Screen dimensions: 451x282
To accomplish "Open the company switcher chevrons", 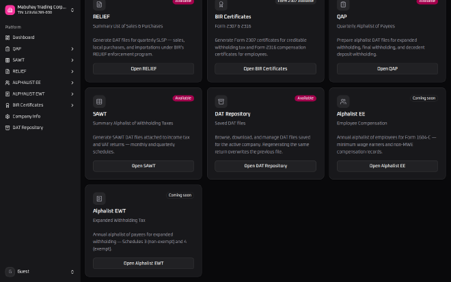I will (72, 10).
